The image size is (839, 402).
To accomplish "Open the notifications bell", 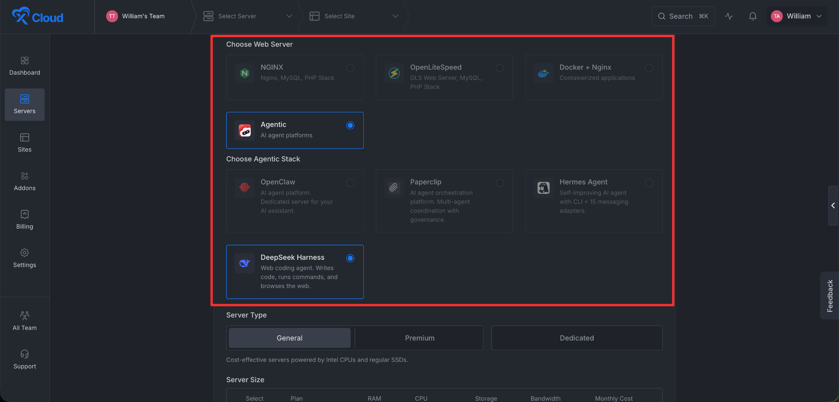I will pos(753,16).
